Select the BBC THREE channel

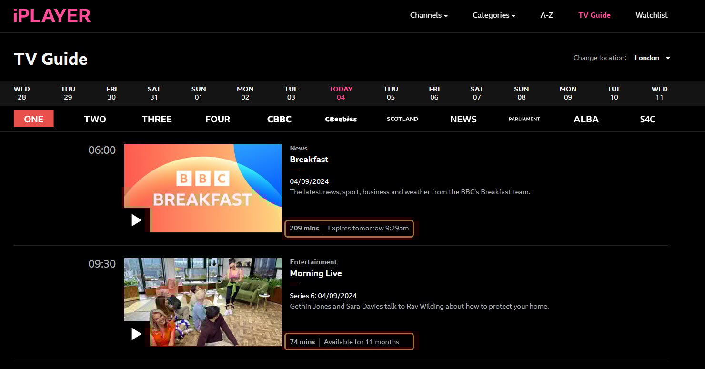coord(157,119)
